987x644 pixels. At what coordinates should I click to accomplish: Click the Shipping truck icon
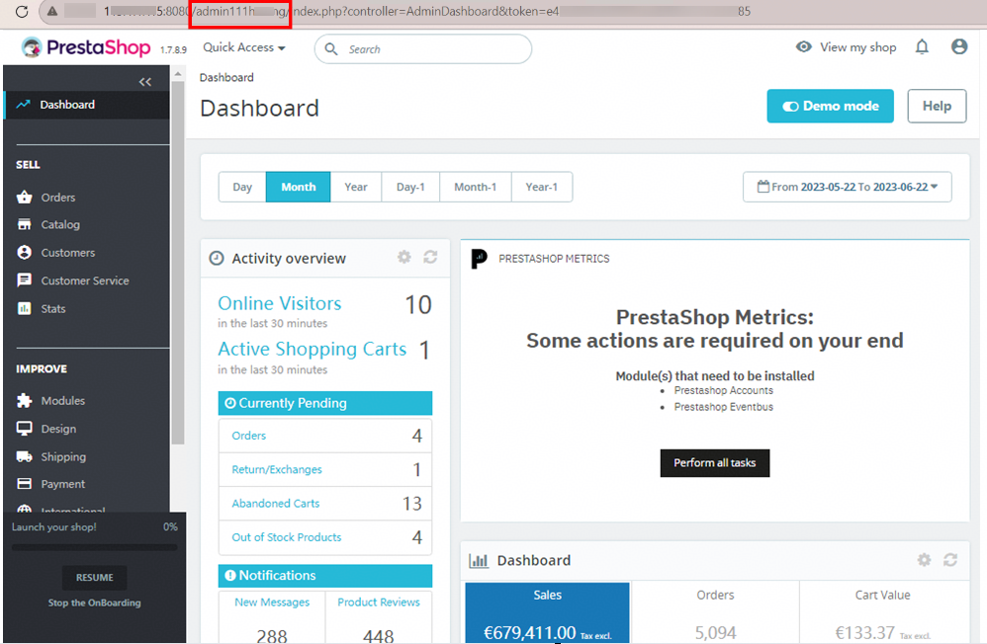tap(24, 456)
